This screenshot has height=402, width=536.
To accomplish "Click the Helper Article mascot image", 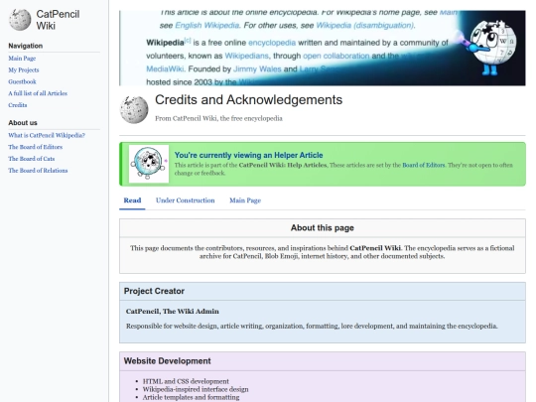I will tap(149, 164).
